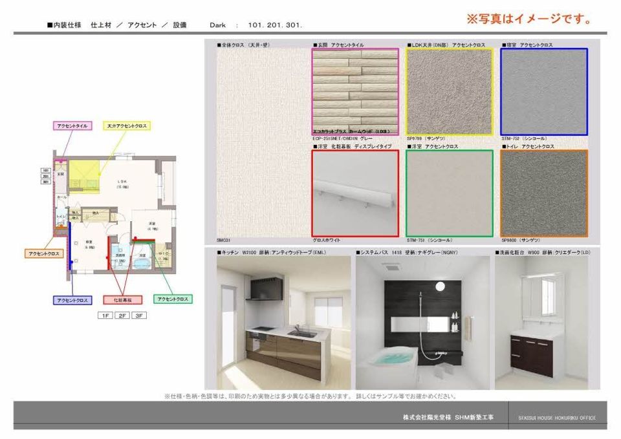
Task: Pick the blue-framed bedroom accent cloth swatch
Action: (544, 92)
